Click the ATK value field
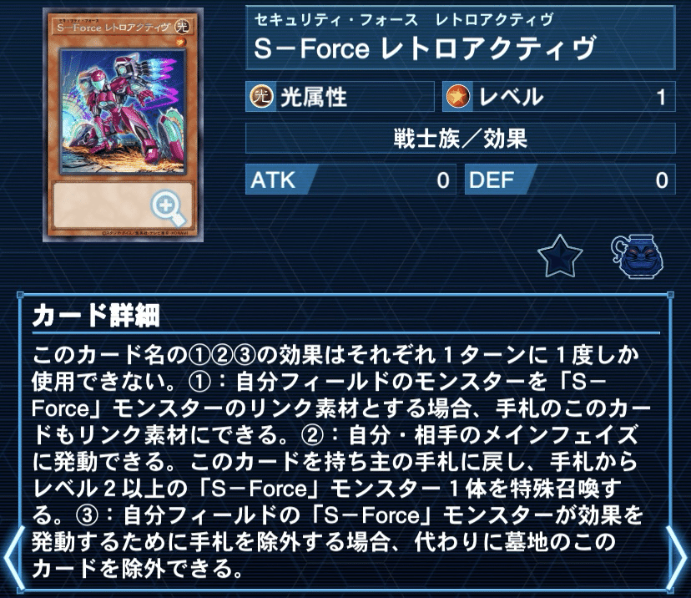 click(x=351, y=180)
